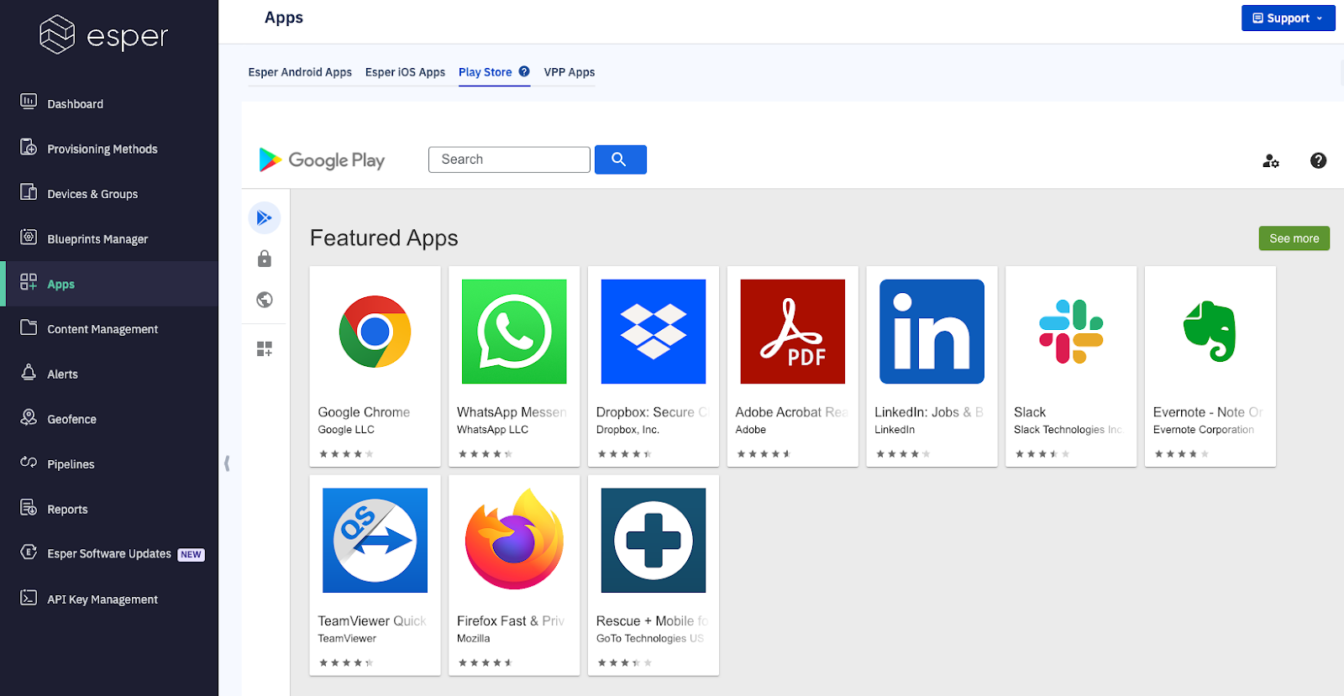Select the web apps globe icon
Image resolution: width=1344 pixels, height=696 pixels.
point(265,300)
